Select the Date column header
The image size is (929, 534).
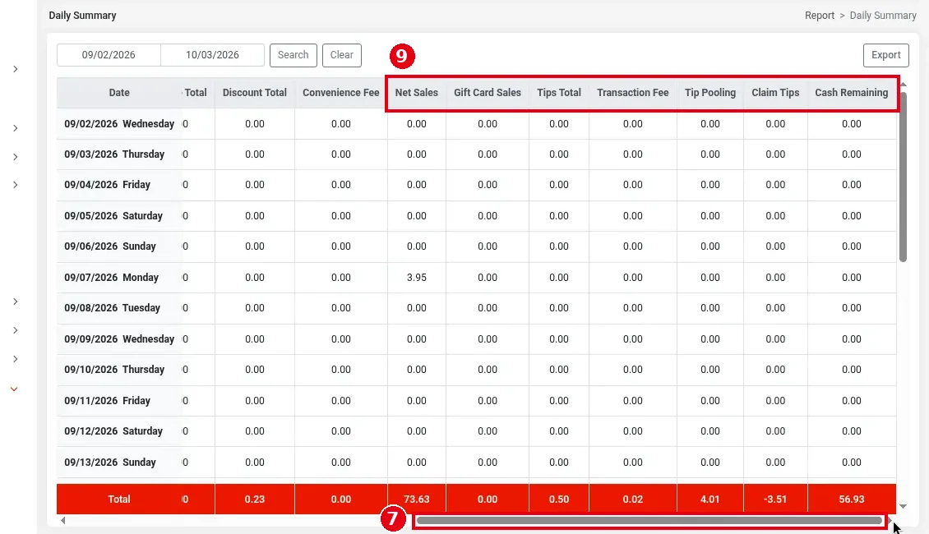pos(119,92)
